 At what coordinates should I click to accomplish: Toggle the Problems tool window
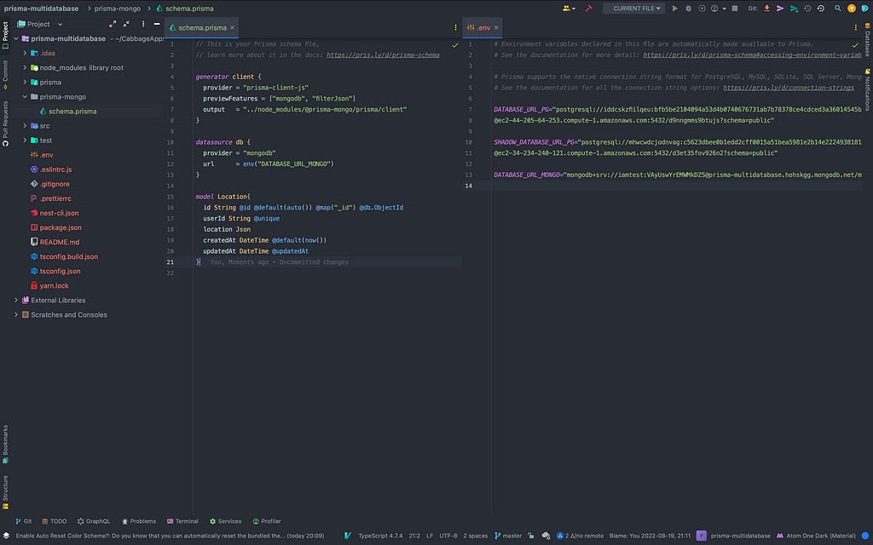pos(138,521)
